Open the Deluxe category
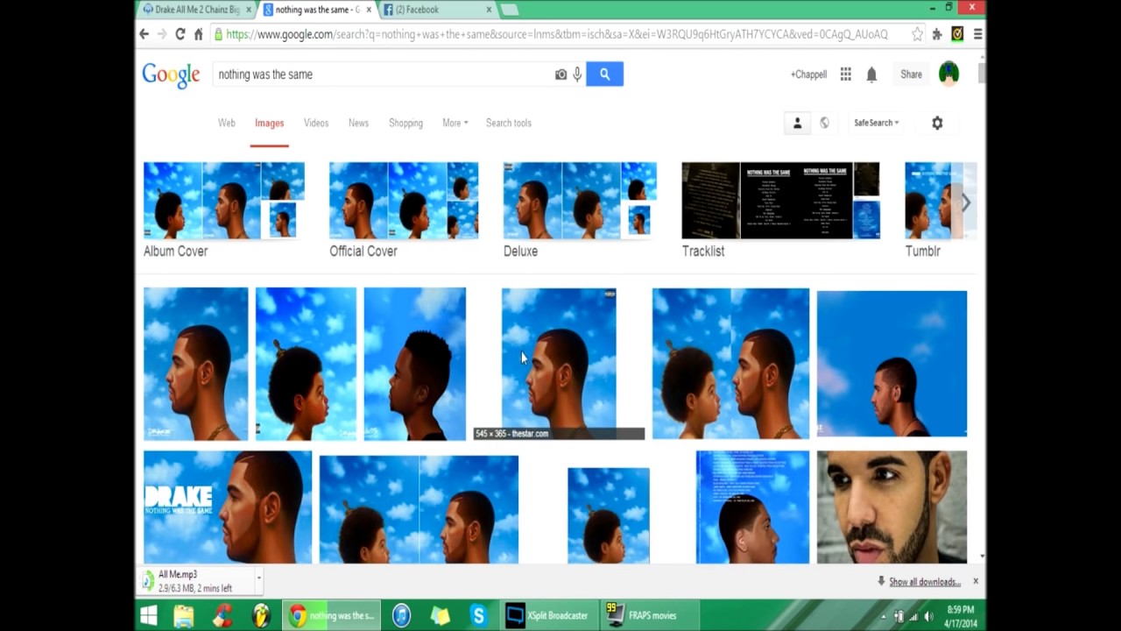1121x631 pixels. point(580,210)
